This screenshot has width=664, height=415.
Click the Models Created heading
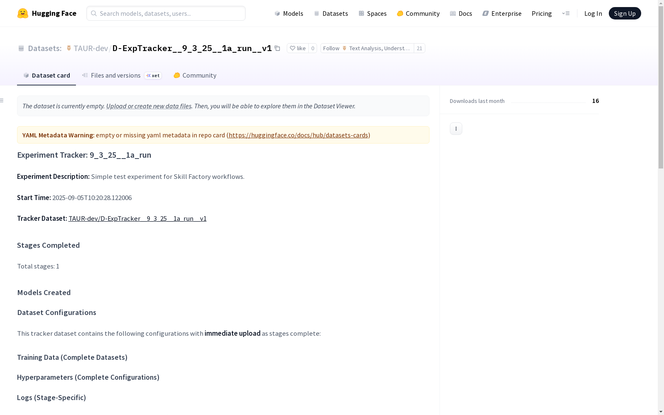coord(44,293)
